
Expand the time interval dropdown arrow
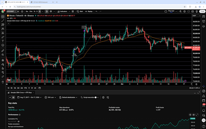(42, 12)
